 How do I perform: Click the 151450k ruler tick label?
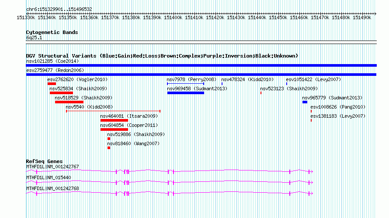pos(278,17)
